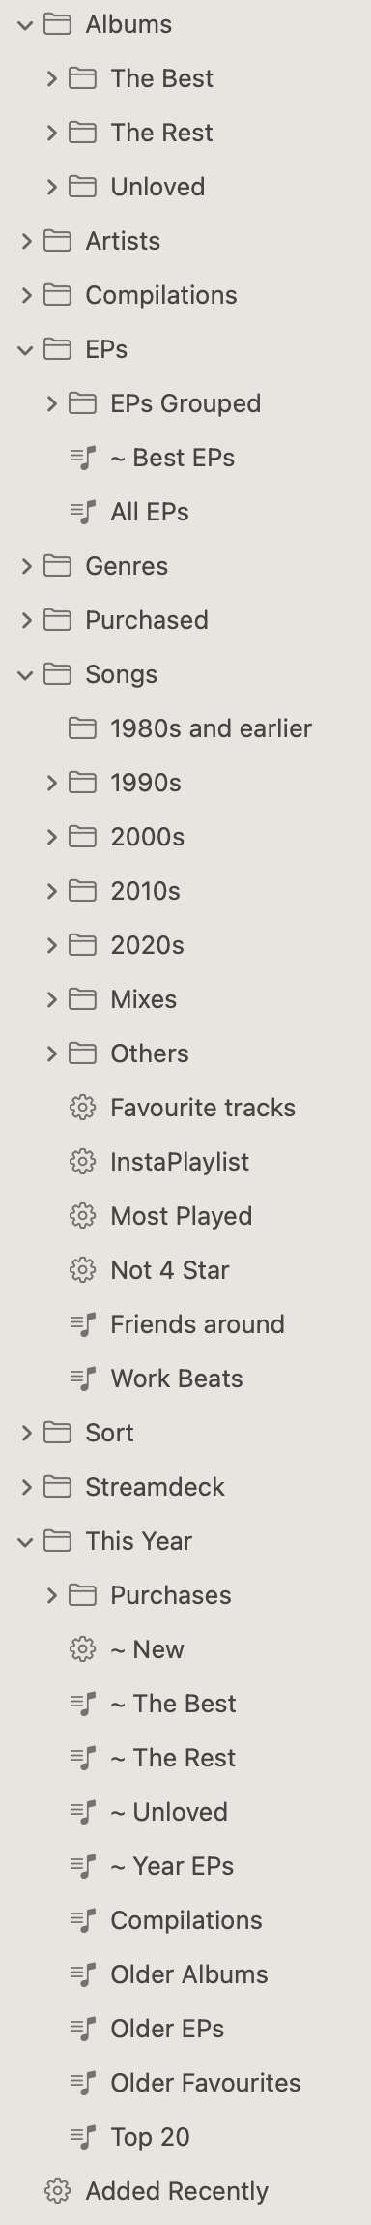The width and height of the screenshot is (371, 2225).
Task: Expand the Purchases subfolder
Action: [x=51, y=1595]
